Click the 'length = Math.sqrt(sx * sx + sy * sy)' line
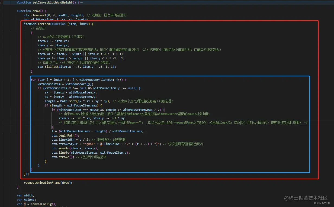334x207 pixels. pyautogui.click(x=78, y=101)
